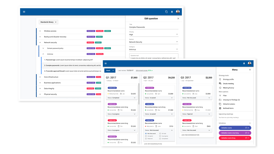Screen dimensions: 274x154
Task: Click the Meeting history clock icon
Action: [x=220, y=88]
